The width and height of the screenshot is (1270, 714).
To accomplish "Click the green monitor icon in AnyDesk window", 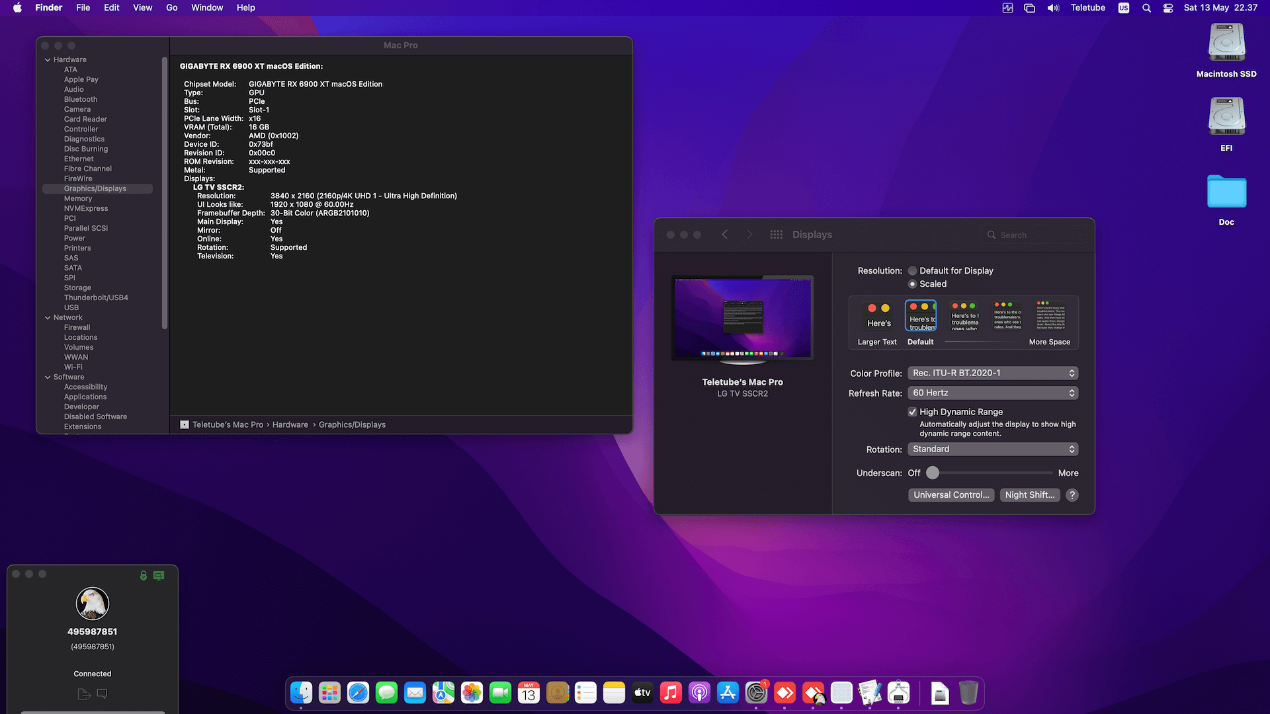I will (159, 576).
